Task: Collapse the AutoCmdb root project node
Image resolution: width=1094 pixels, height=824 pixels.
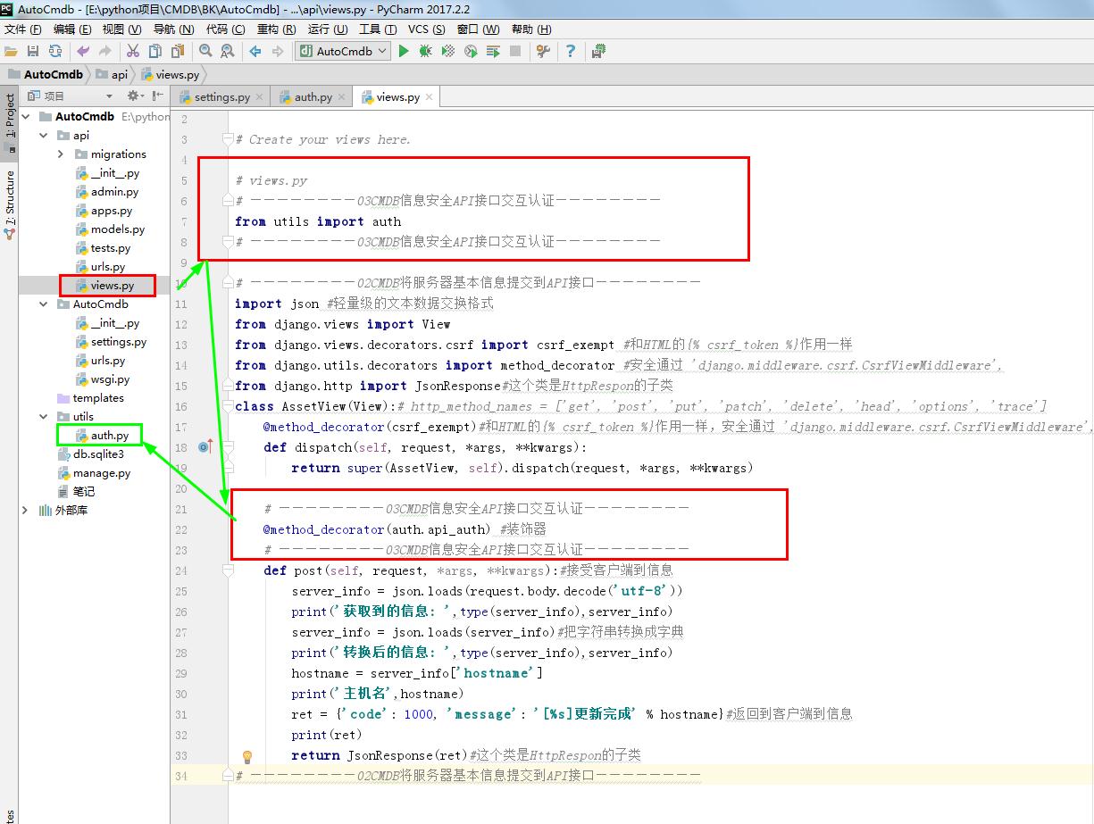Action: (26, 116)
